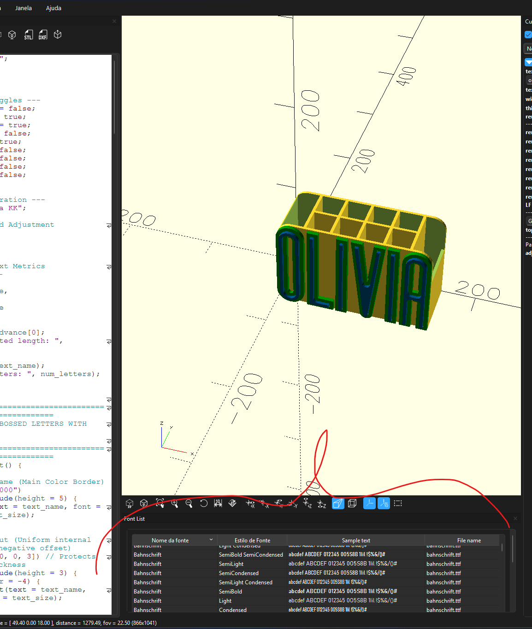The image size is (532, 629).
Task: Close the editor panel
Action: tap(114, 21)
